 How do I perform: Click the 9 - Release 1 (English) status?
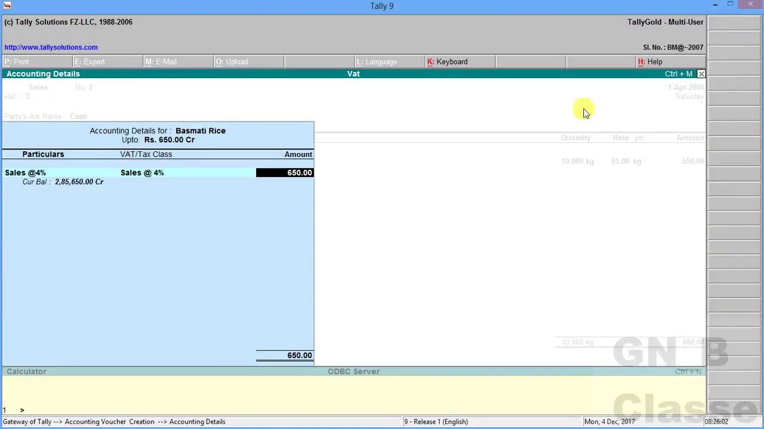(x=436, y=422)
